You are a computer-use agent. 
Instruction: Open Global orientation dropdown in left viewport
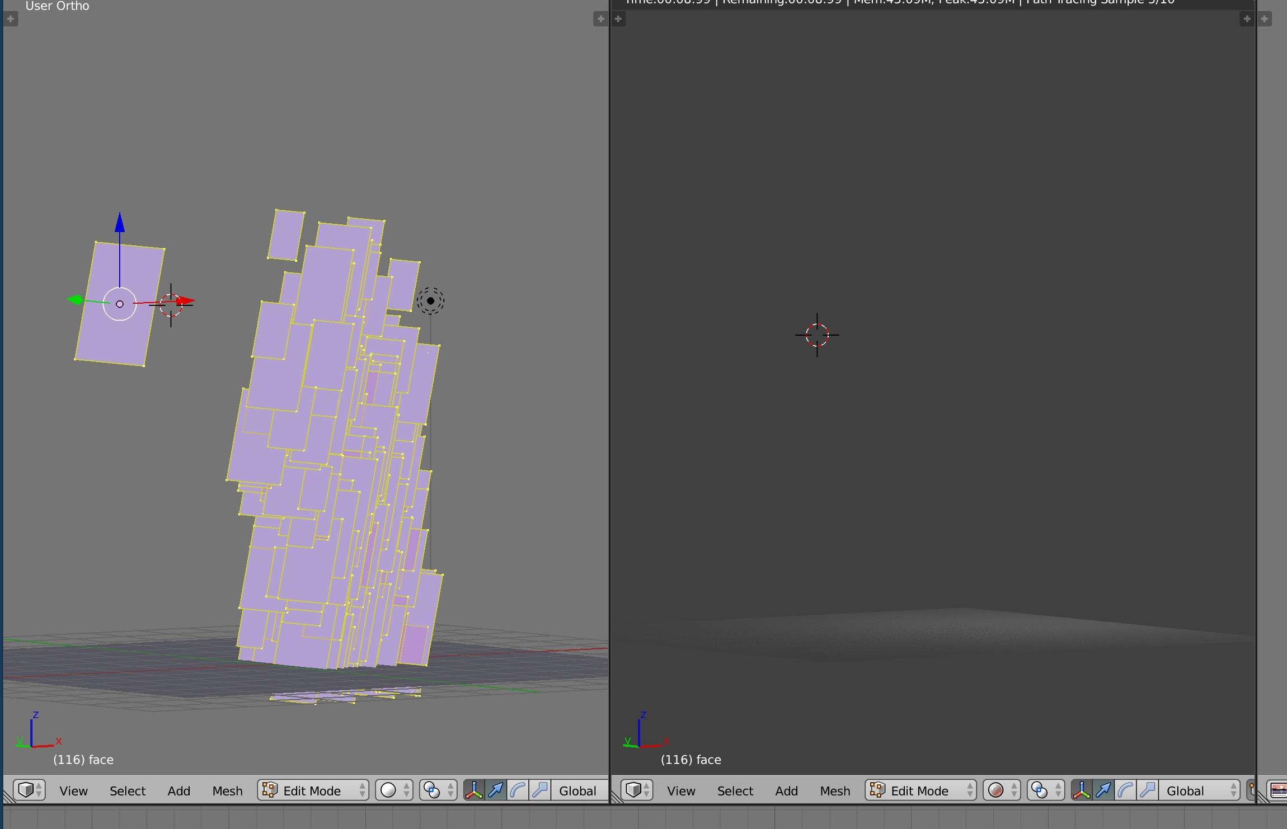(579, 790)
